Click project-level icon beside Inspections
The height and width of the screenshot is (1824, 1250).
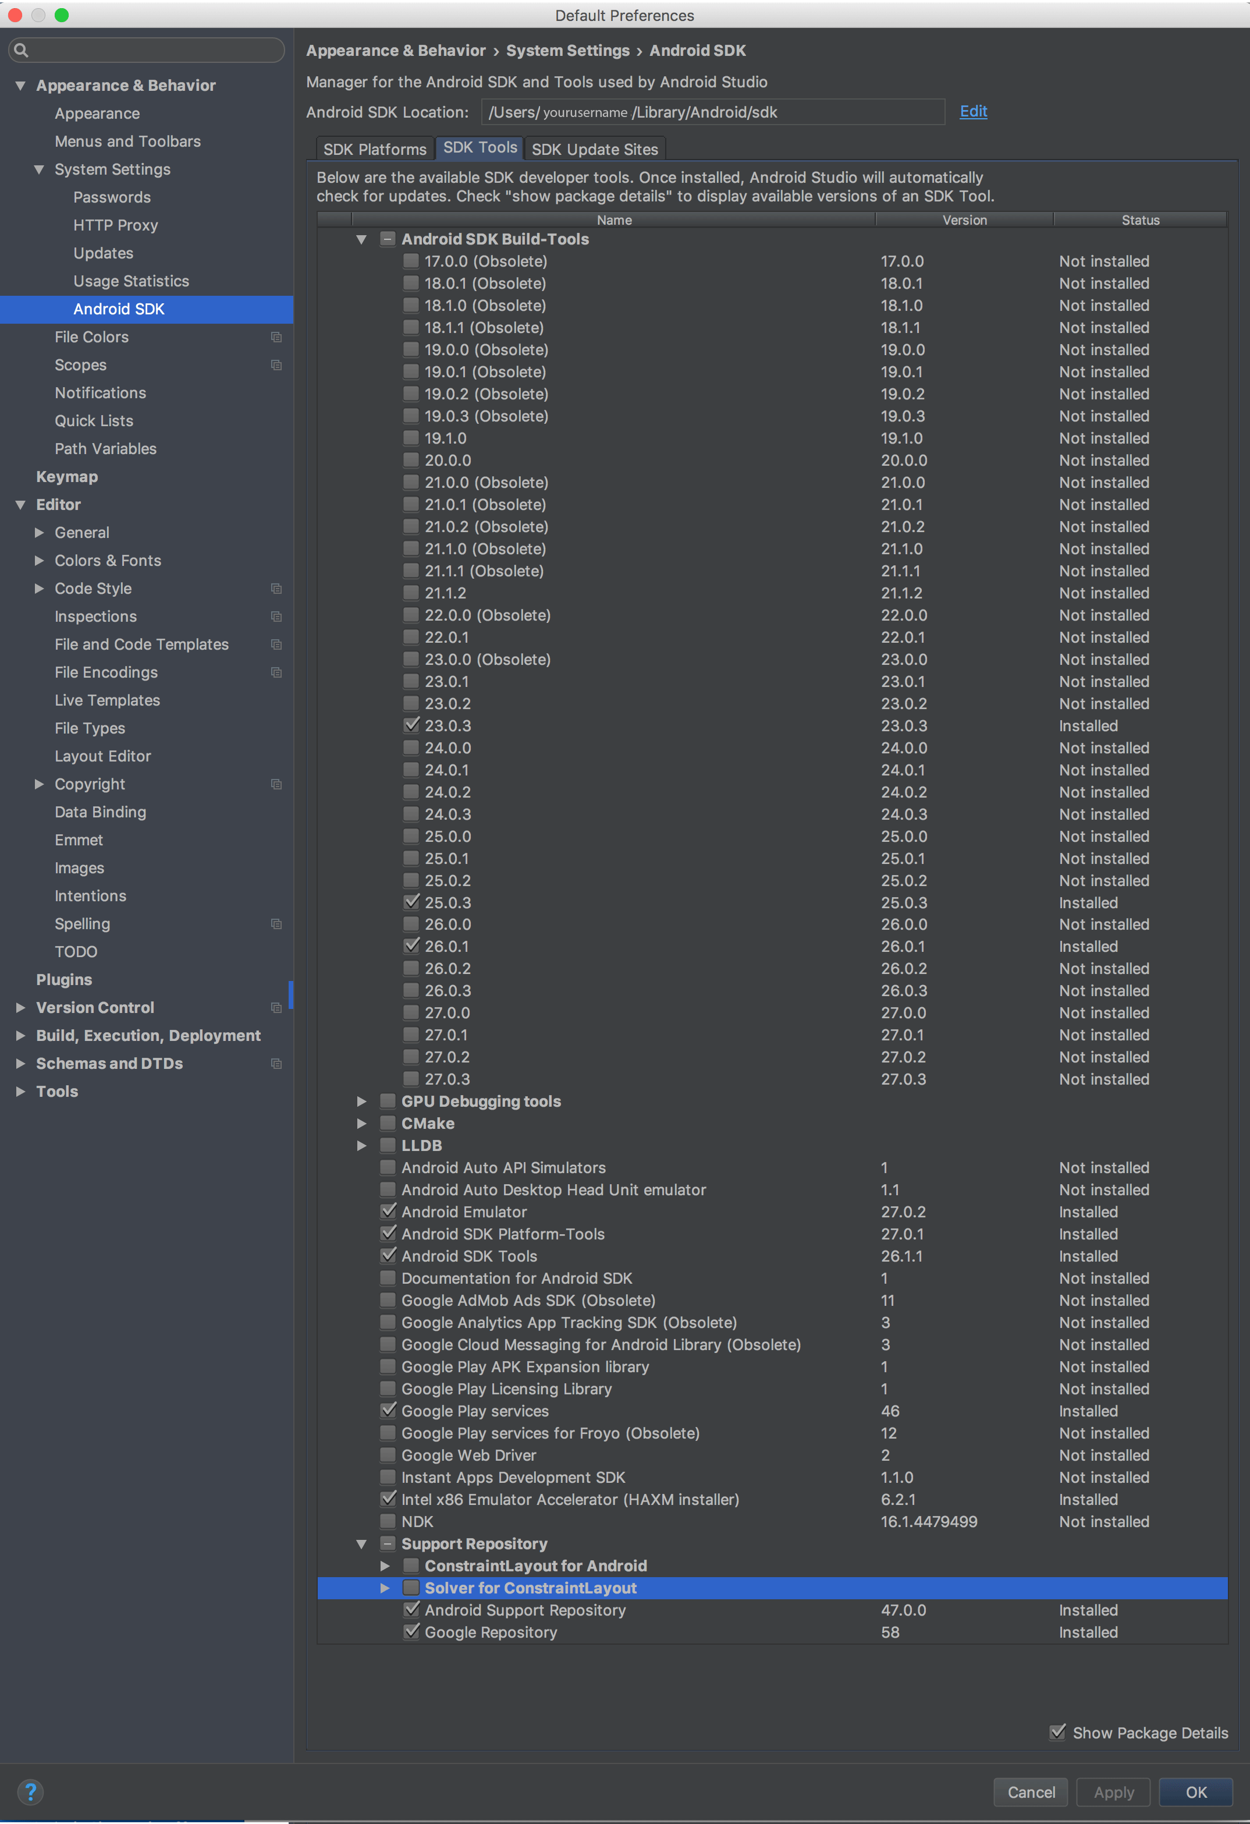click(276, 616)
